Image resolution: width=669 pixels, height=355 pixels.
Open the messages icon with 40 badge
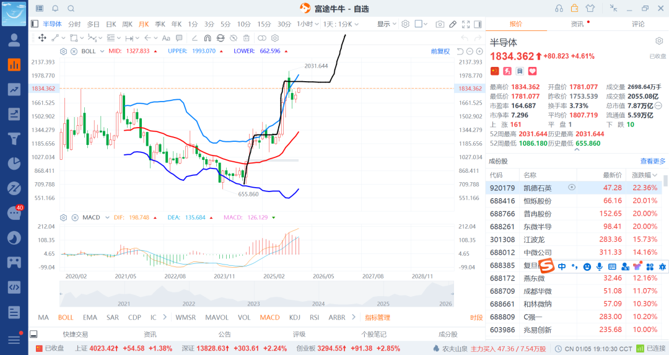point(14,213)
